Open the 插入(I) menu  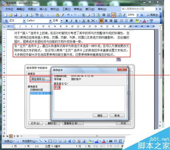[x=43, y=9]
